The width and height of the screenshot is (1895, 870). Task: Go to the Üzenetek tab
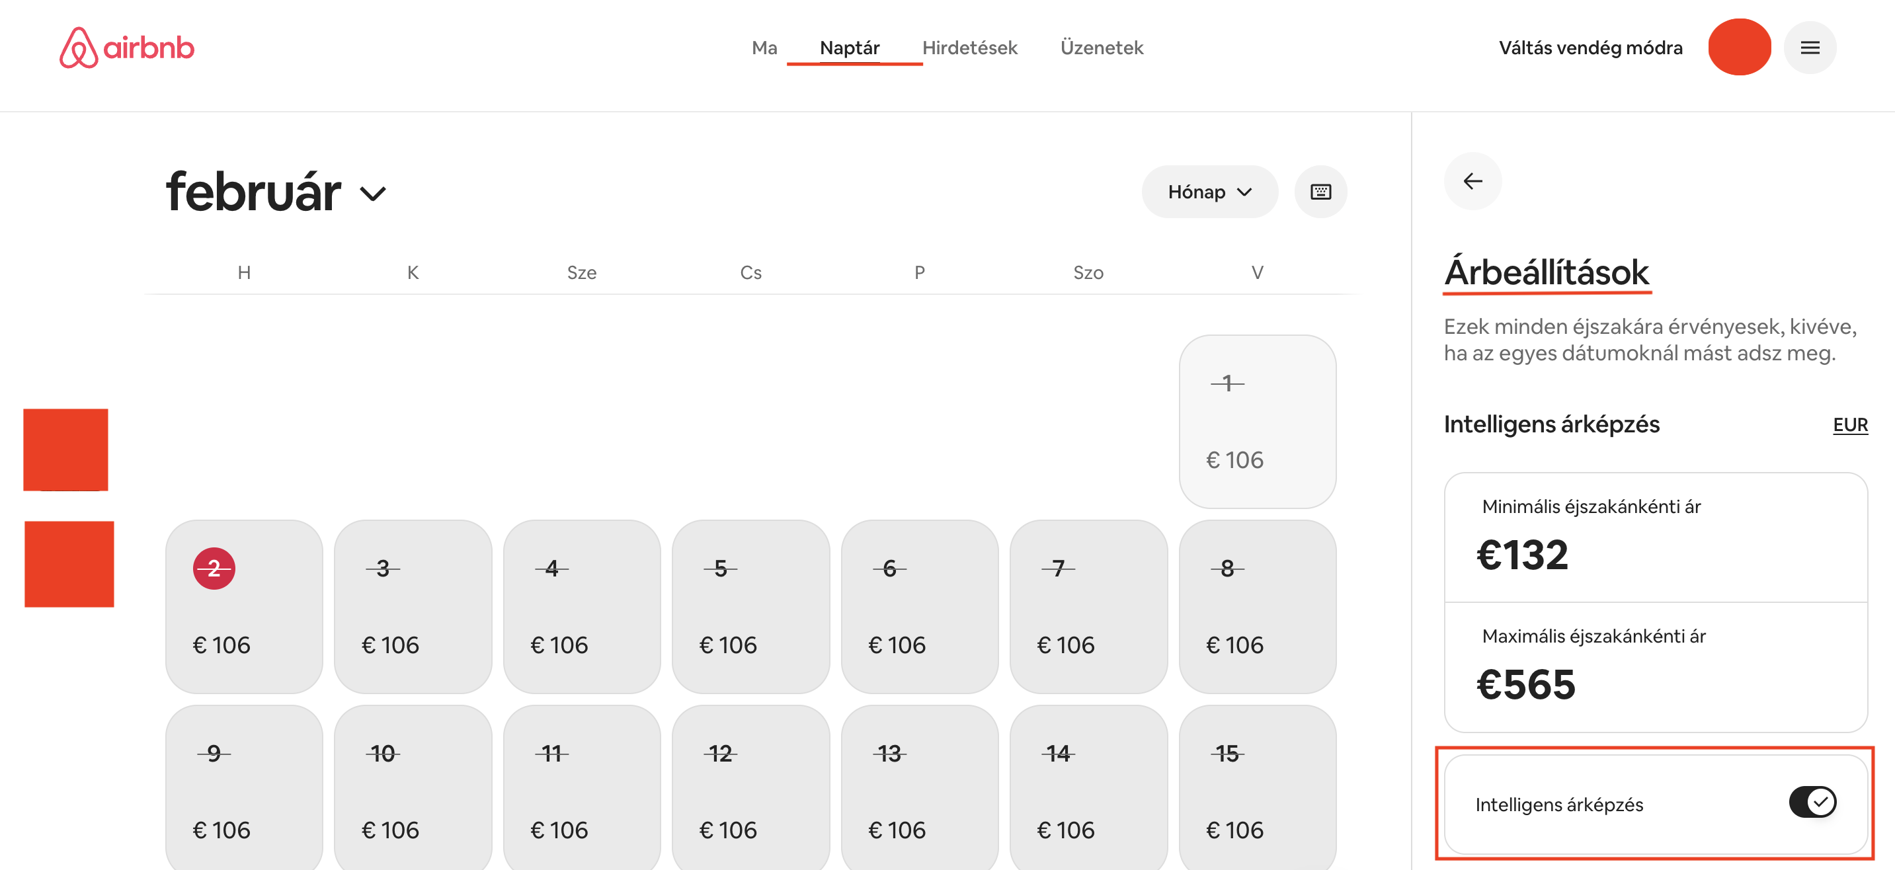(1102, 48)
